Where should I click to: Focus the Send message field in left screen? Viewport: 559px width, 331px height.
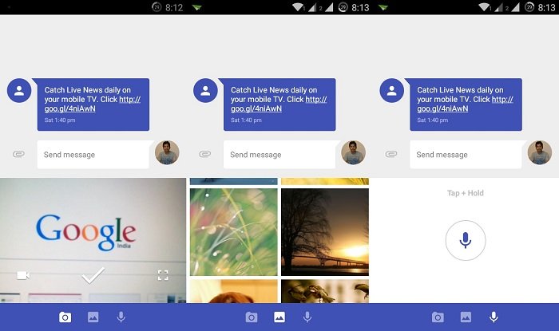pyautogui.click(x=93, y=155)
